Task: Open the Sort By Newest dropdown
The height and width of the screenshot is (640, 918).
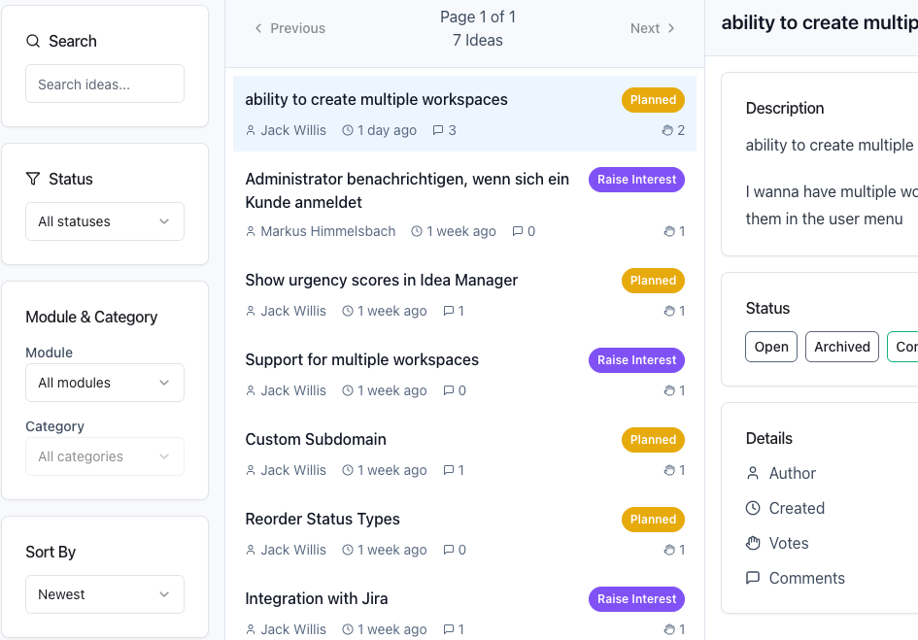Action: [x=105, y=594]
